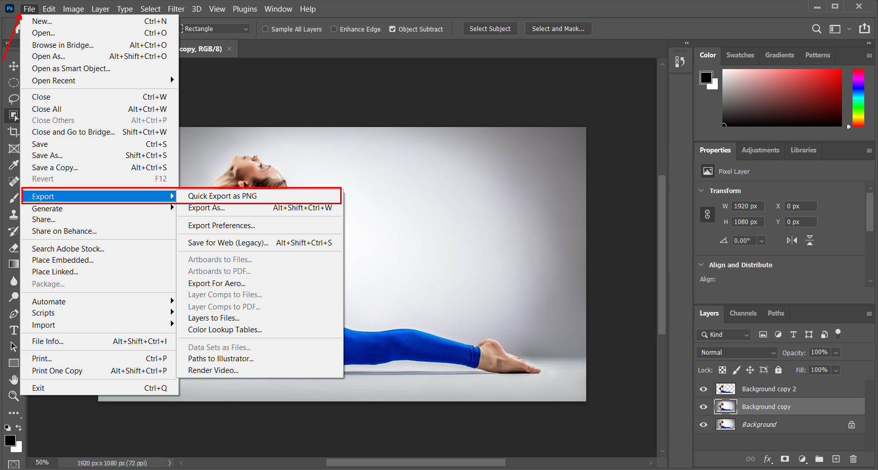Select the Zoom tool
The height and width of the screenshot is (470, 878).
coord(14,396)
